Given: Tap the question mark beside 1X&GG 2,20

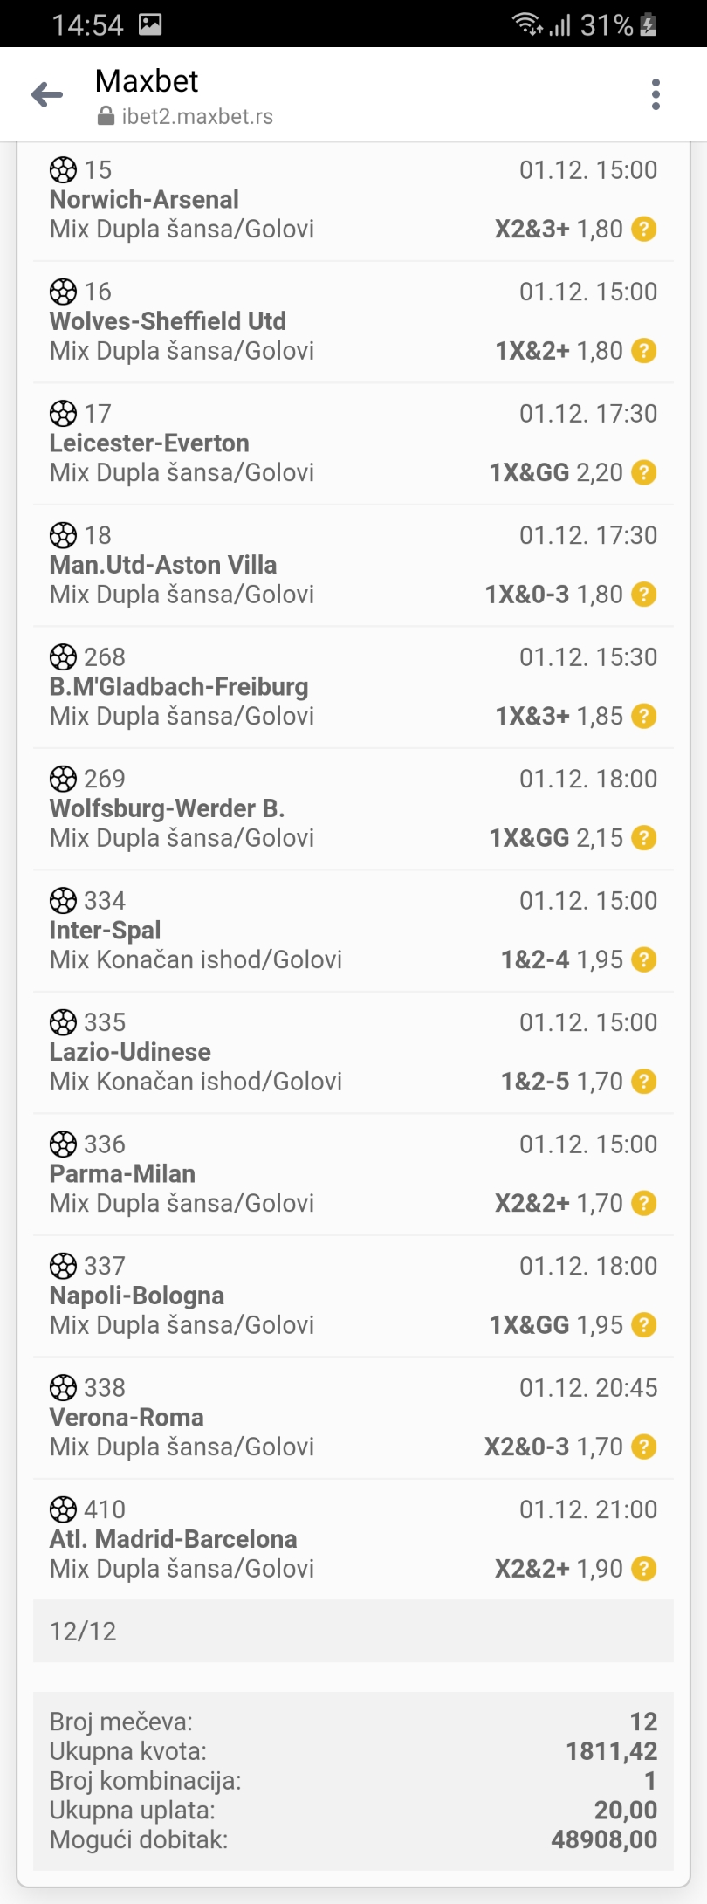Looking at the screenshot, I should point(644,472).
